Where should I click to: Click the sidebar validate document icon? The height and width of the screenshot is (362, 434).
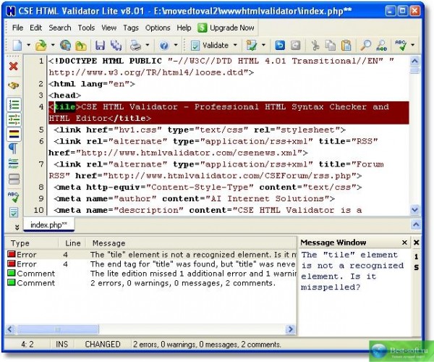pos(14,212)
